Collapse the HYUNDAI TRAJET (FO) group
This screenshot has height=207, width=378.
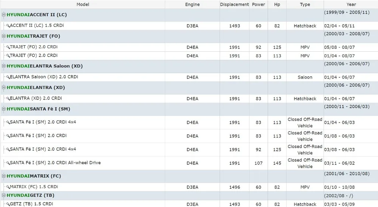4,36
